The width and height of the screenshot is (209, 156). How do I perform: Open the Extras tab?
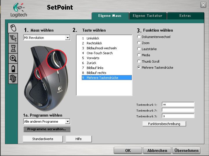point(185,16)
